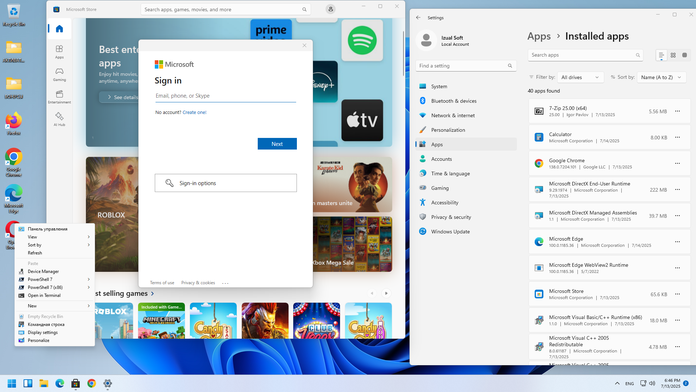
Task: Open the Privacy & cookies link
Action: click(x=198, y=283)
